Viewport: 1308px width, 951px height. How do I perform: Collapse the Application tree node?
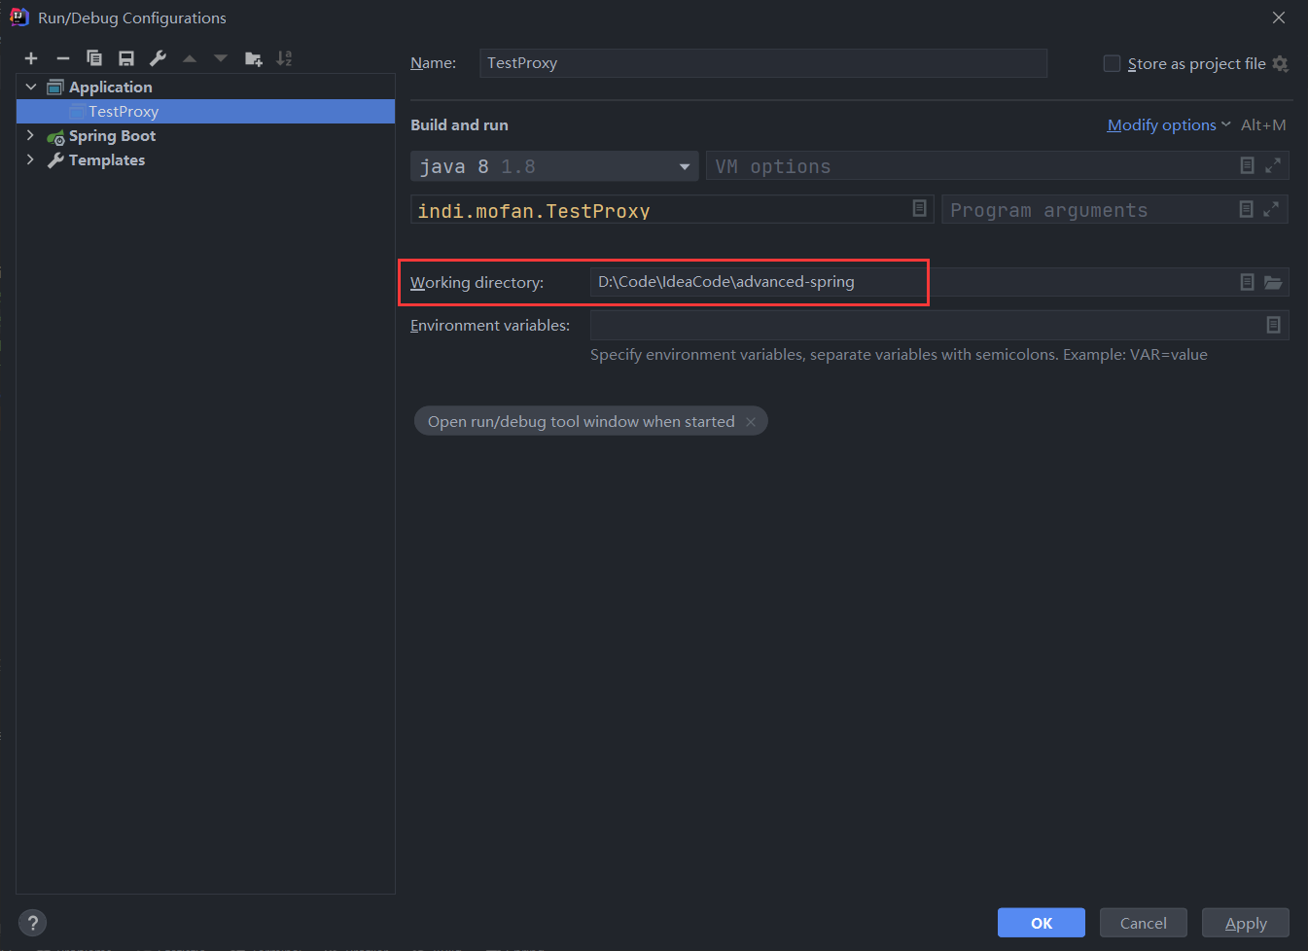(x=31, y=87)
